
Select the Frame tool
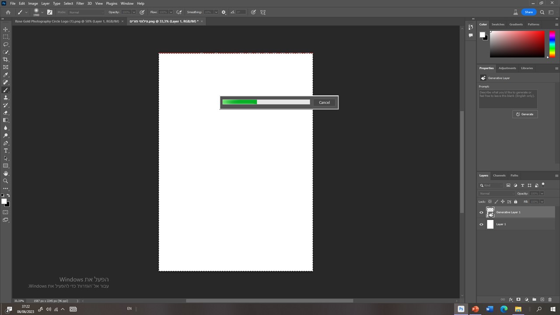point(6,67)
